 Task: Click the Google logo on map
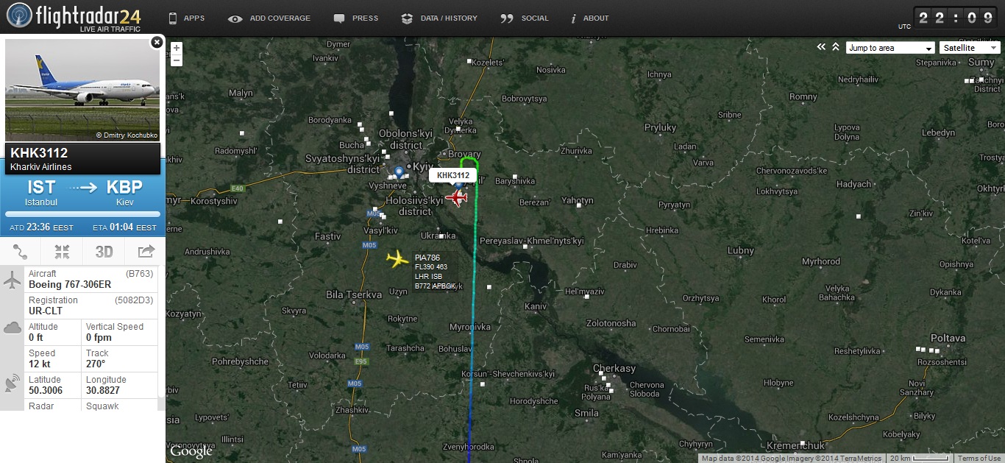click(192, 451)
